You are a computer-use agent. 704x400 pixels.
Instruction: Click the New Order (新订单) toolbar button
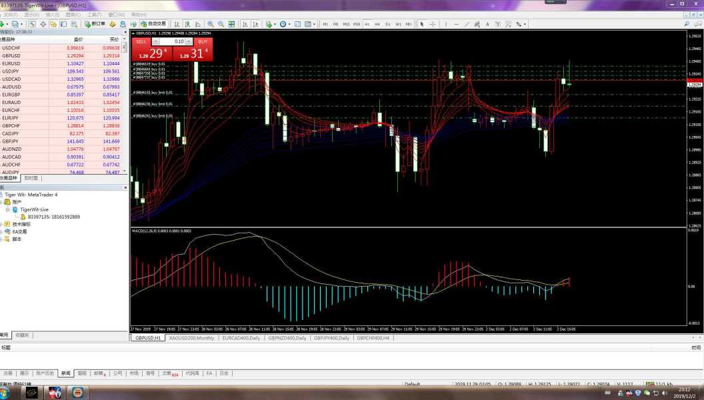coord(95,24)
